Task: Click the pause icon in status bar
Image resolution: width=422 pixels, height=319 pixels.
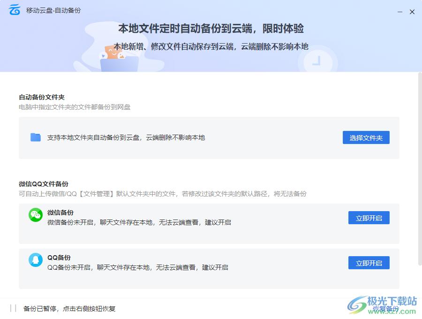Action: tap(13, 308)
